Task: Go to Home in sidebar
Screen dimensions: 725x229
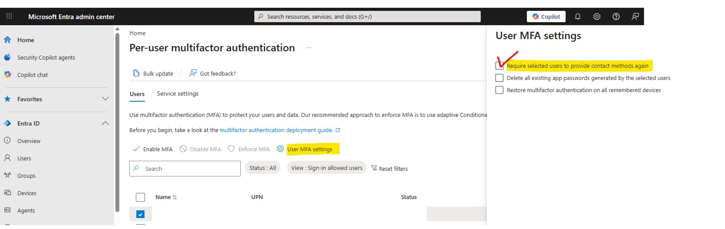Action: pos(26,40)
